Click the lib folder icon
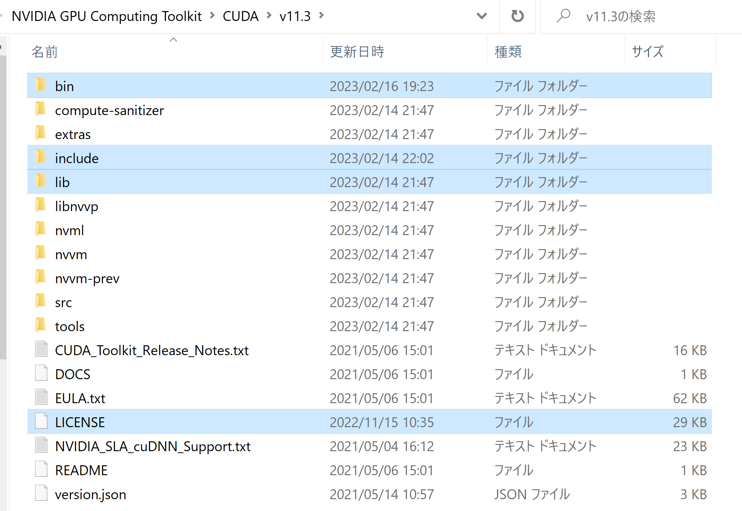742x511 pixels. [40, 182]
